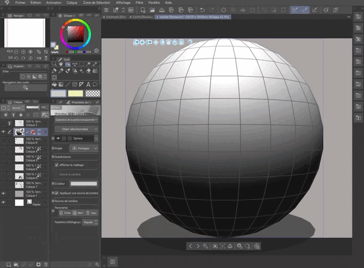Open the display parameter Rapide dropdown

click(x=90, y=222)
